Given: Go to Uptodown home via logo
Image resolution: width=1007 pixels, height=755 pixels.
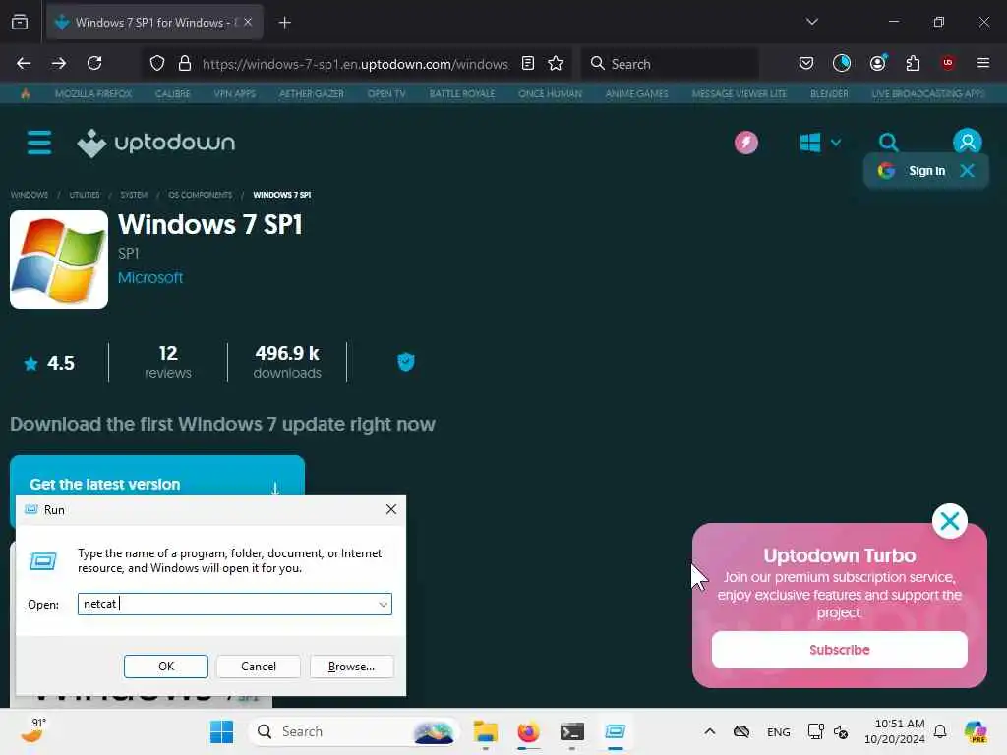Looking at the screenshot, I should pos(156,143).
